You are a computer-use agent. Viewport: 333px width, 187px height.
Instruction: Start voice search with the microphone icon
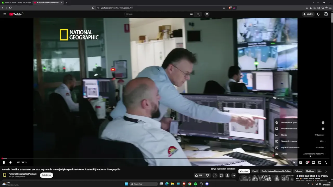207,14
